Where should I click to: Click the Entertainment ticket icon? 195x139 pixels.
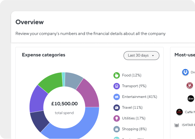pyautogui.click(x=117, y=97)
